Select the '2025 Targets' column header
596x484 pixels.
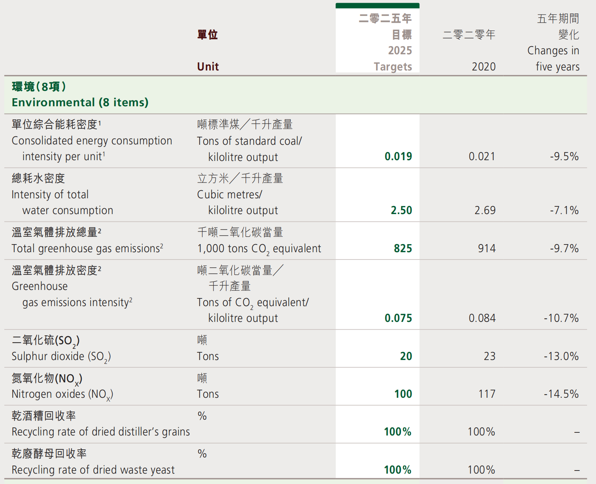[x=393, y=59]
